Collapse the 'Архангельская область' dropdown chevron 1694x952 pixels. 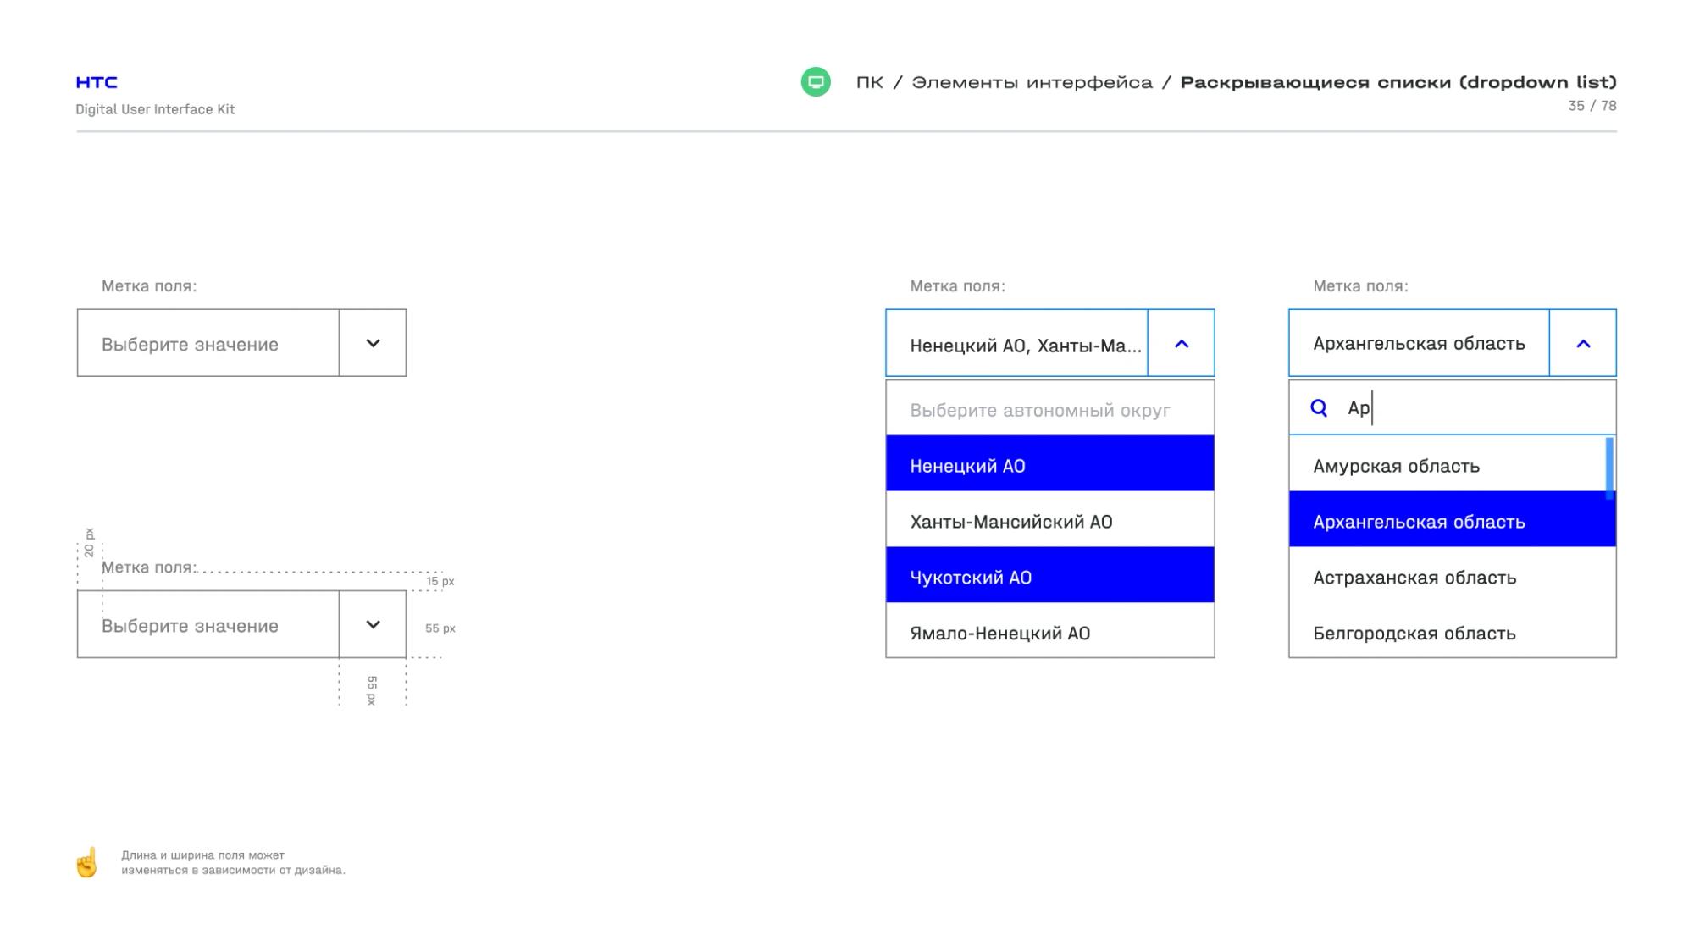(1583, 343)
